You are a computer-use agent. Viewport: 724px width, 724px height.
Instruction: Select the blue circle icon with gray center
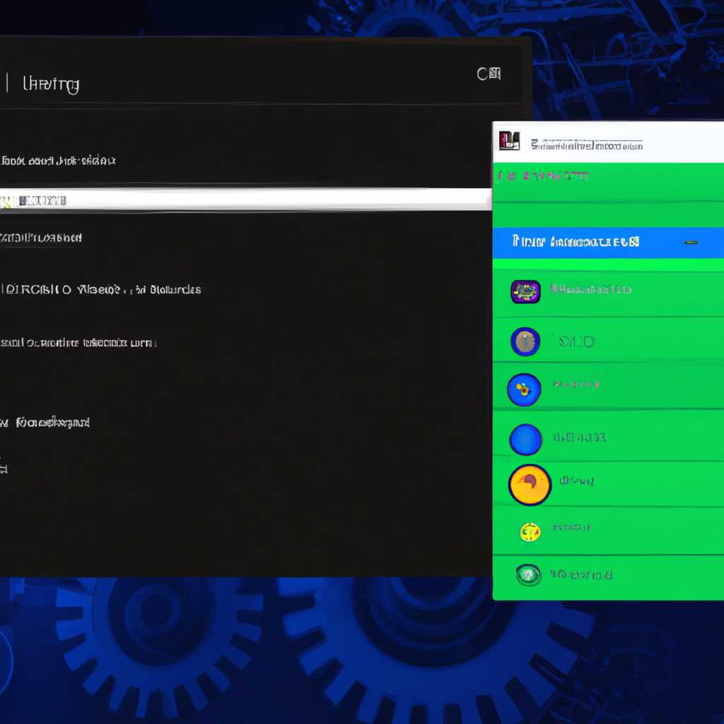click(525, 341)
